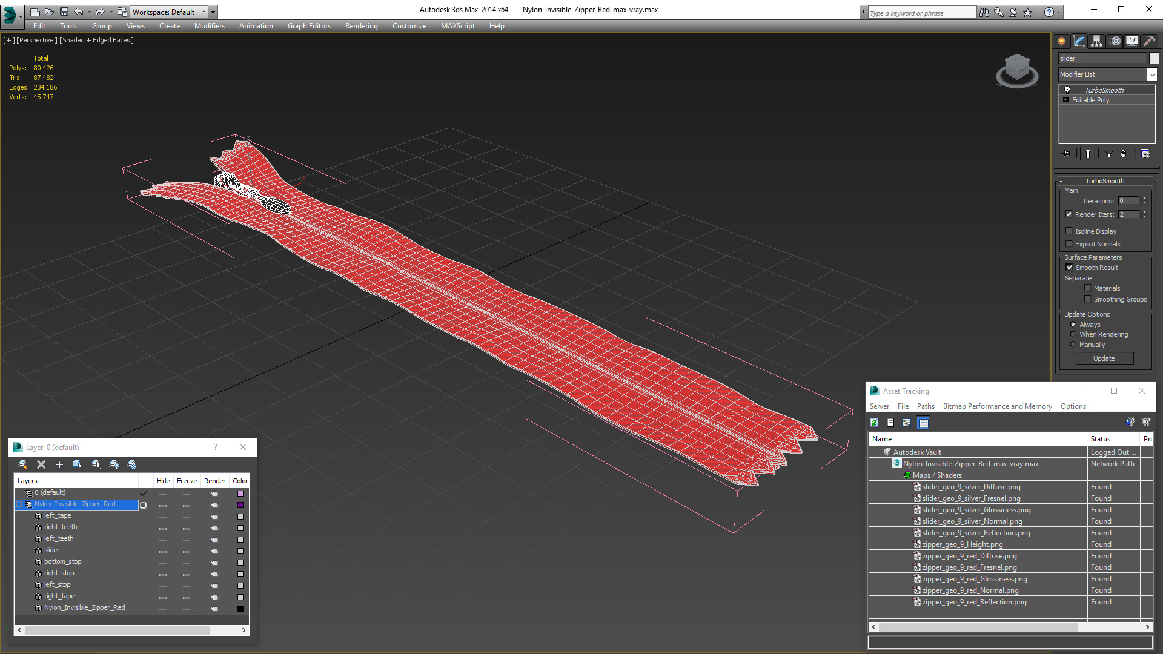Screen dimensions: 1163x654
Task: Open Configure Modifier Sets icon
Action: tap(1145, 154)
